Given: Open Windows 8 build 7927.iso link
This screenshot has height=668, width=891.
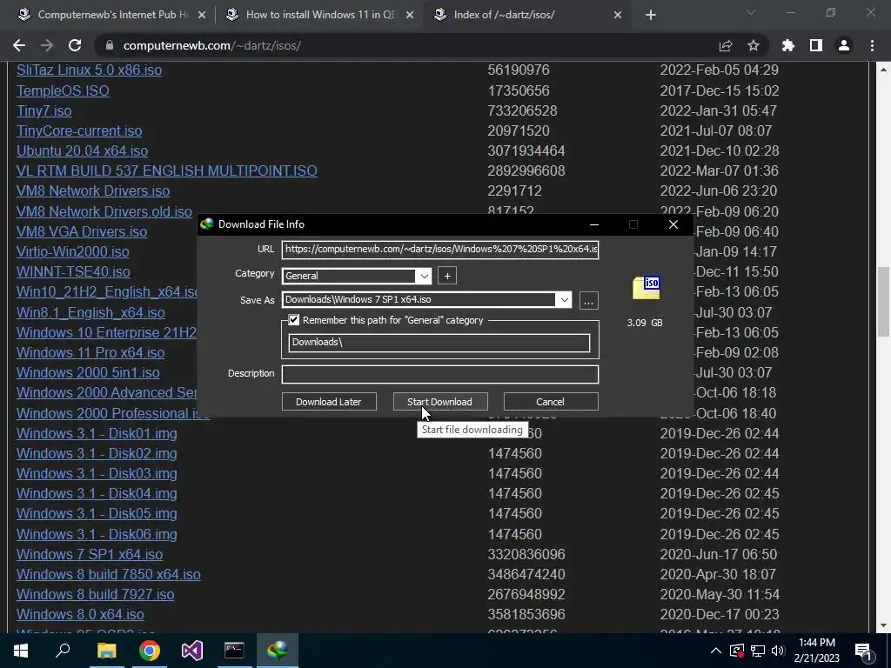Looking at the screenshot, I should point(96,595).
